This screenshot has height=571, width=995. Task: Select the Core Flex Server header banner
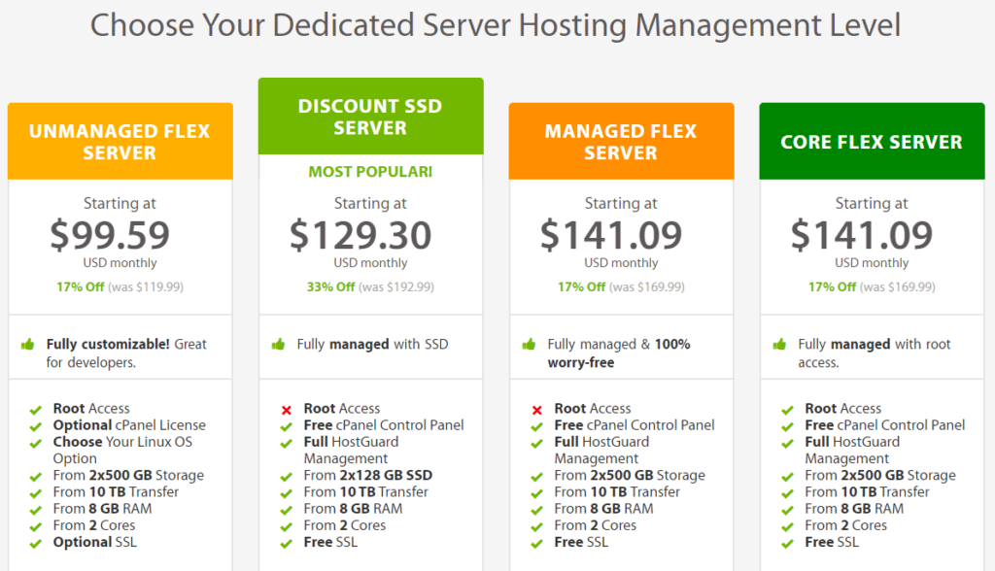coord(872,140)
